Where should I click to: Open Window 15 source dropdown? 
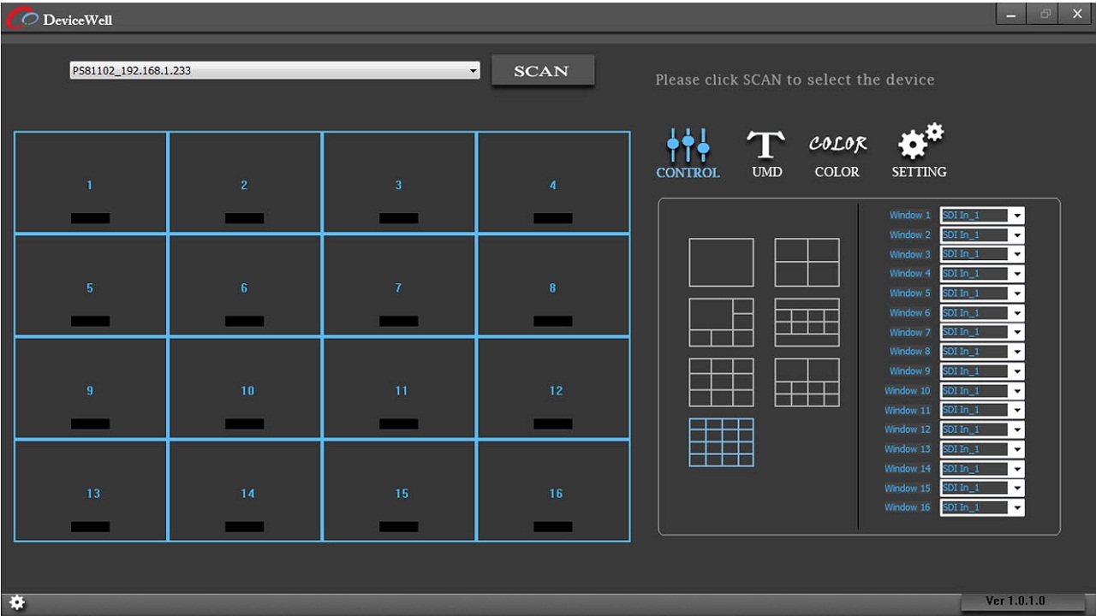982,488
